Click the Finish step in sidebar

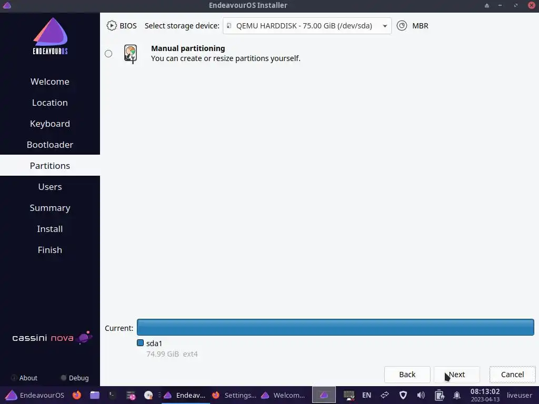(x=50, y=250)
